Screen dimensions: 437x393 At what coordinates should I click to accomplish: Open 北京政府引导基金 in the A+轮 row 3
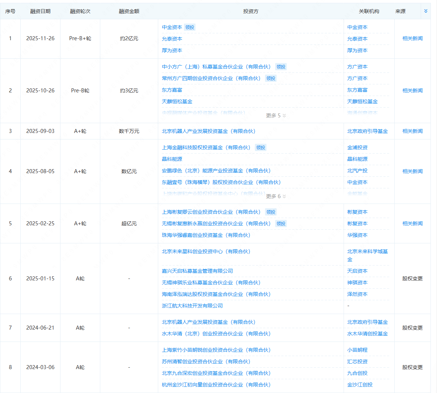click(367, 131)
